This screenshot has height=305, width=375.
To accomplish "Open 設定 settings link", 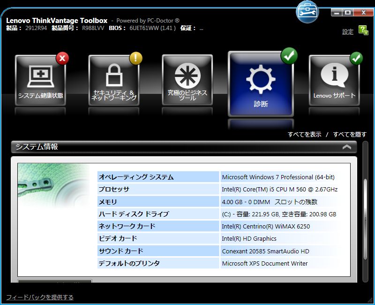I will pyautogui.click(x=348, y=31).
